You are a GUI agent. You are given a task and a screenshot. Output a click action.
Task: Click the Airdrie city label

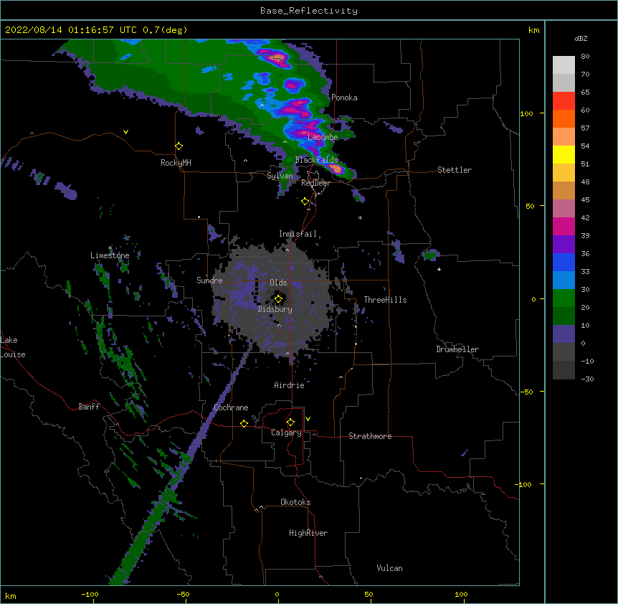[x=290, y=385]
